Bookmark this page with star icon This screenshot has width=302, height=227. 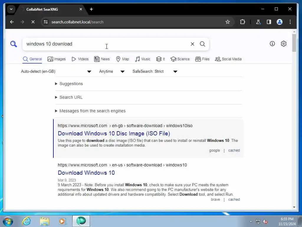tap(227, 22)
